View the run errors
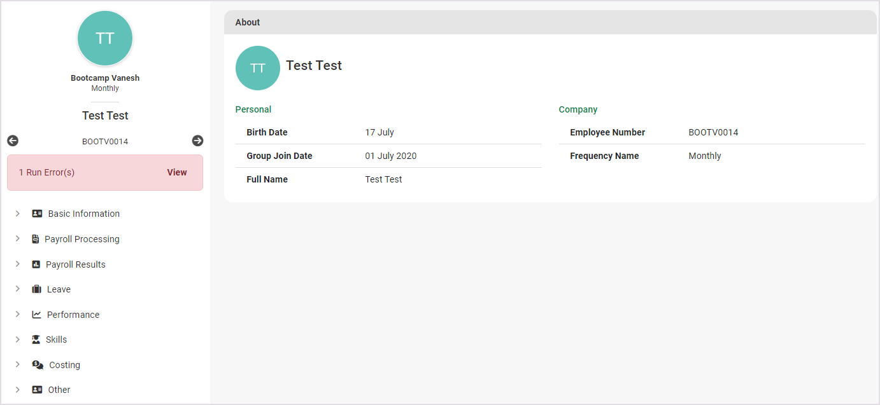This screenshot has width=880, height=405. 176,172
